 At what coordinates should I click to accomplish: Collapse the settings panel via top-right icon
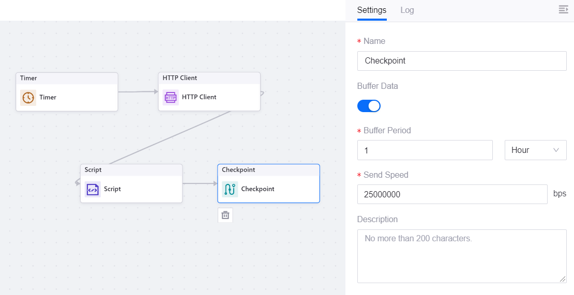click(x=563, y=10)
